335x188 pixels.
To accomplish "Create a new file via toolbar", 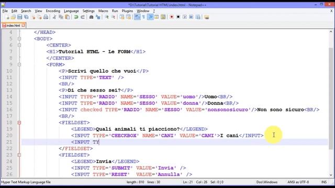I will click(x=7, y=17).
